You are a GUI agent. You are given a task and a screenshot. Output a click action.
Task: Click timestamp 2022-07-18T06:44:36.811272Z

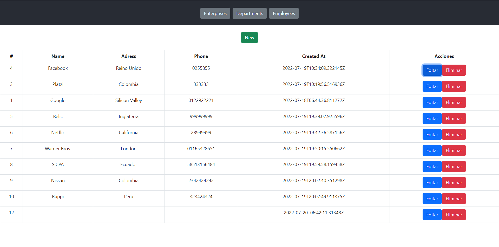(x=314, y=100)
